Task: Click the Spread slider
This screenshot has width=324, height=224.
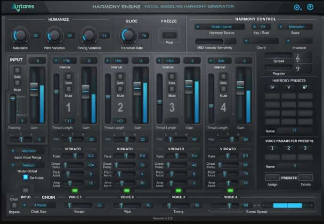Action: (278, 55)
